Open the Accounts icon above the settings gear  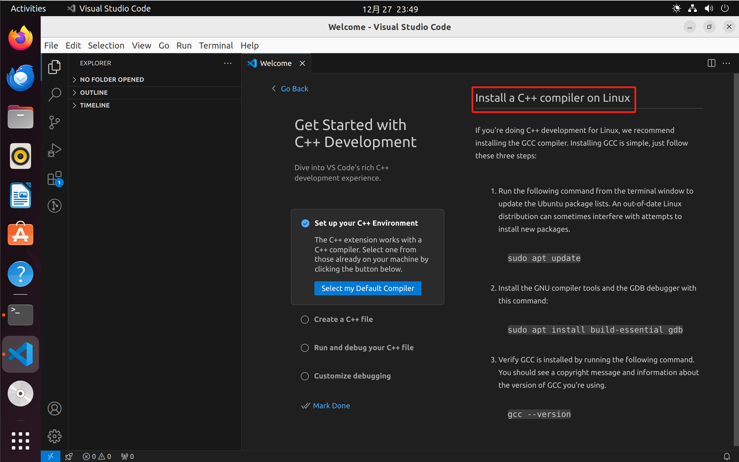click(54, 408)
